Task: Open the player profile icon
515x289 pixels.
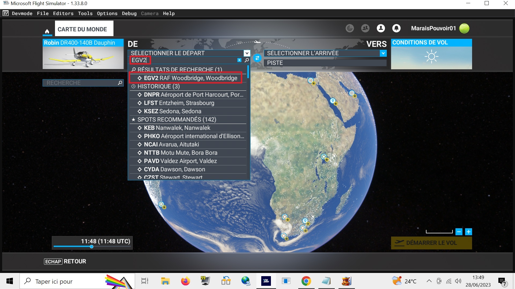Action: coord(381,28)
